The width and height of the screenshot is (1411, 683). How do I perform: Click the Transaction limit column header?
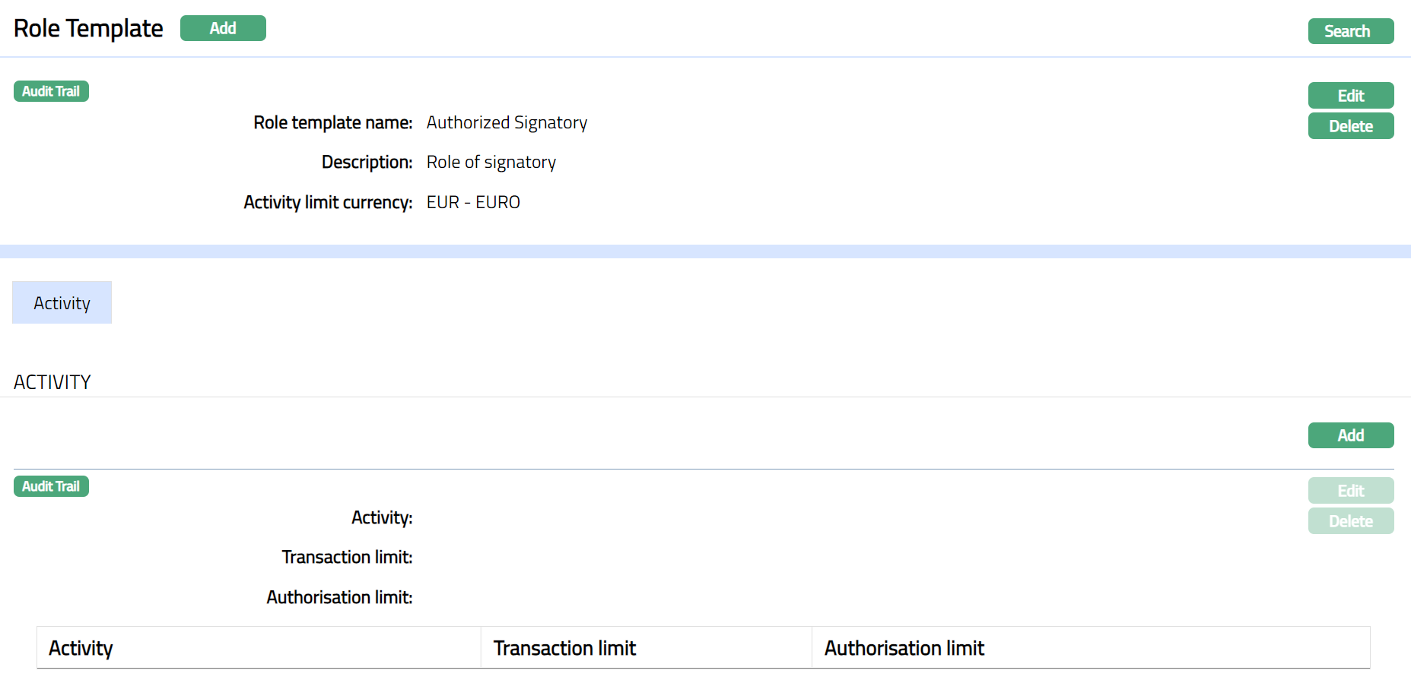point(564,648)
